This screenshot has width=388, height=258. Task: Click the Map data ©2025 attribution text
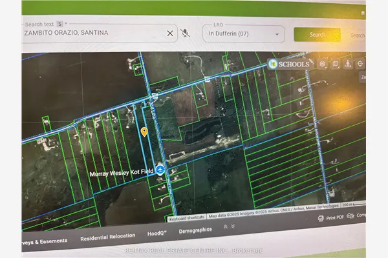click(x=273, y=211)
